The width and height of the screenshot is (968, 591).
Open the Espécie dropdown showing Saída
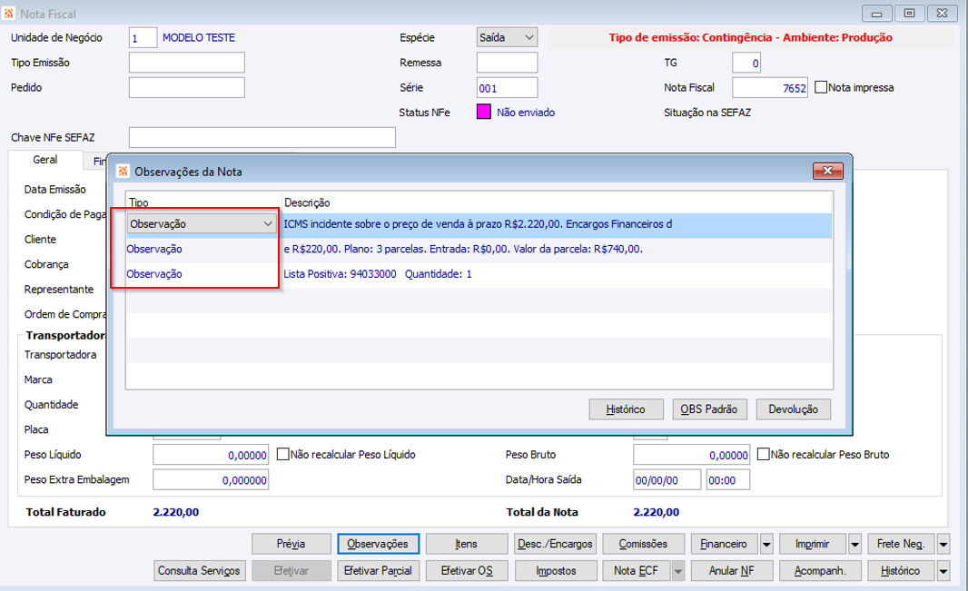coord(507,37)
